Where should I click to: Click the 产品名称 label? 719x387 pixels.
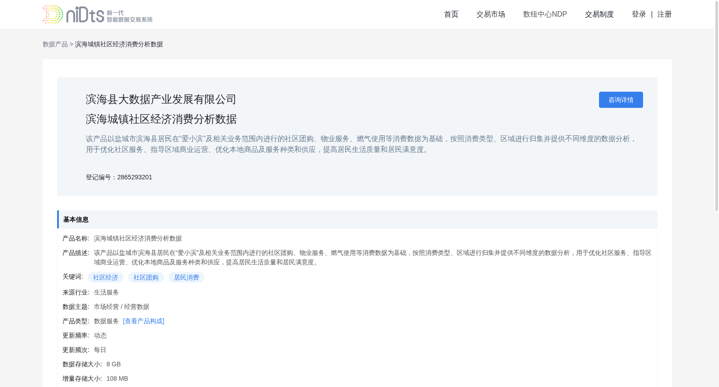(x=76, y=238)
